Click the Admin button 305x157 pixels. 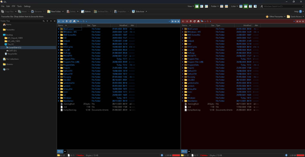coord(86,12)
